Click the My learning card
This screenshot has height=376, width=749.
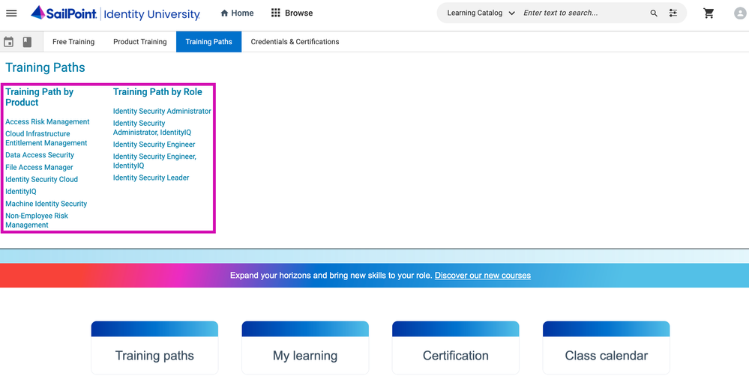pos(305,355)
